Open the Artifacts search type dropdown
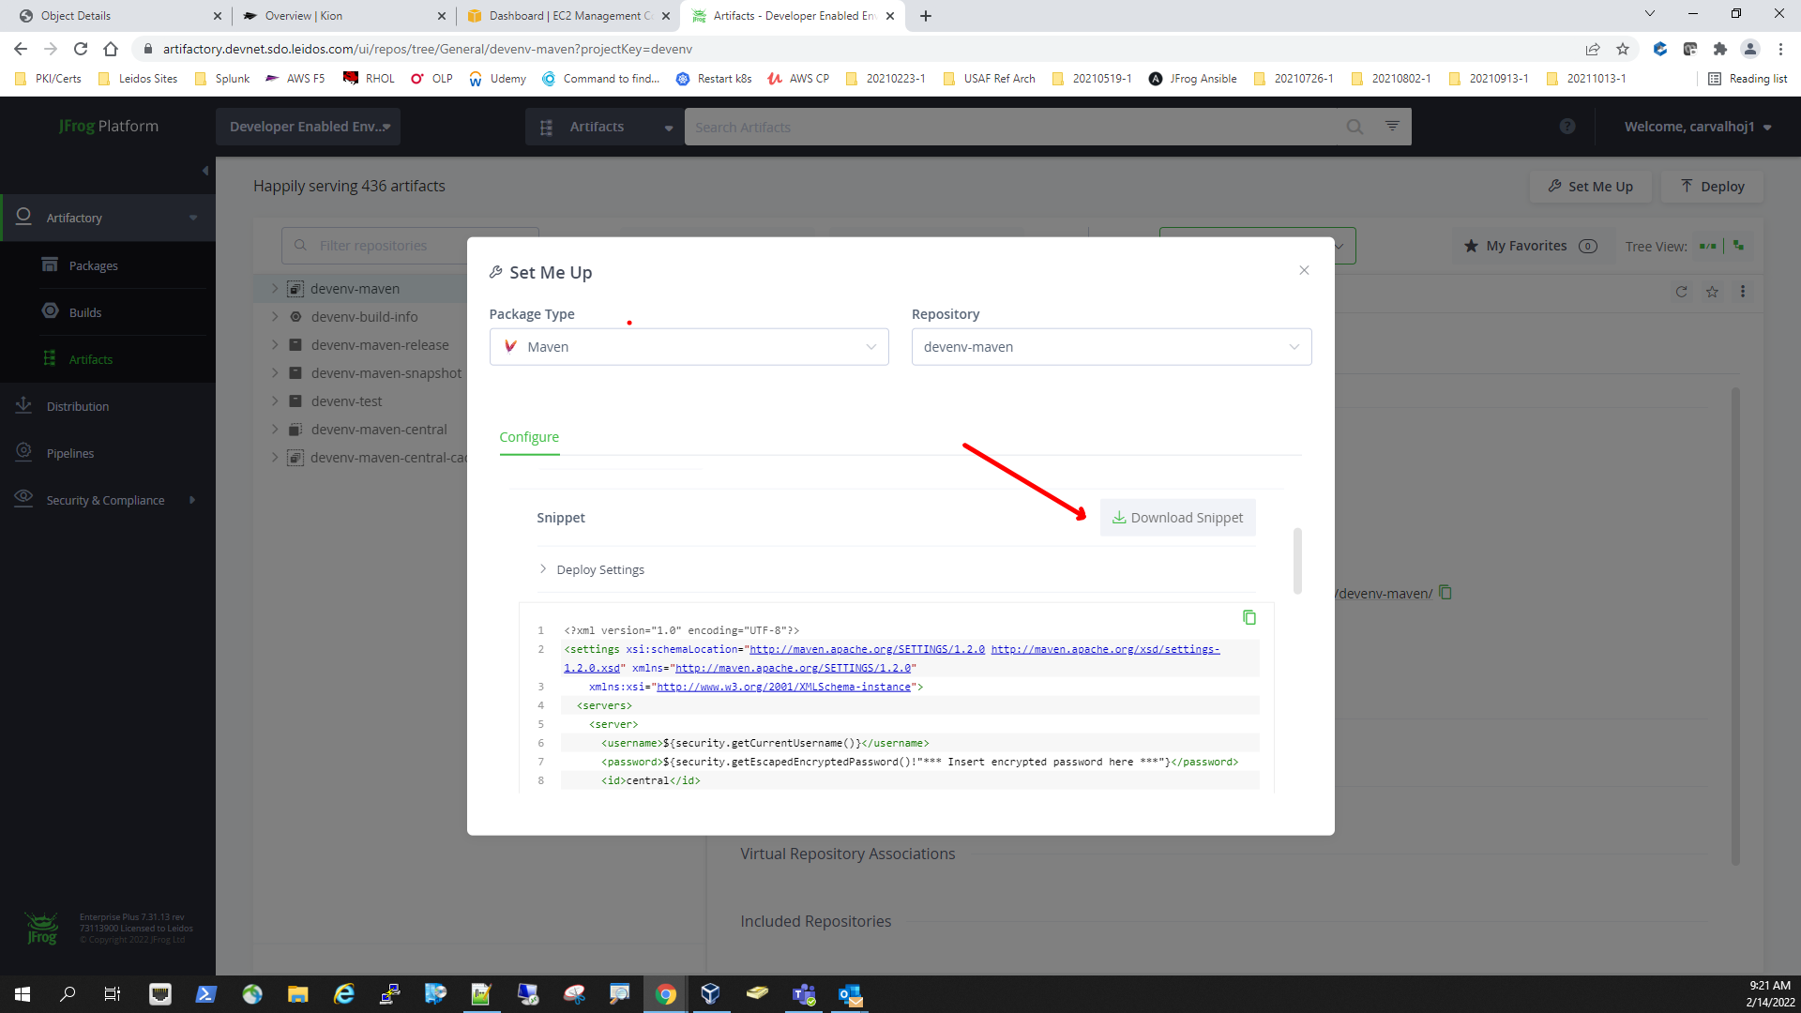This screenshot has width=1801, height=1013. pyautogui.click(x=605, y=127)
